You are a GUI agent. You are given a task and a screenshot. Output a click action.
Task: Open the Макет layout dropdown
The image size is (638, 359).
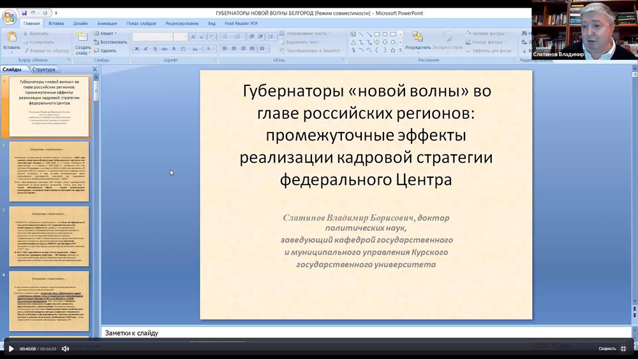point(106,33)
